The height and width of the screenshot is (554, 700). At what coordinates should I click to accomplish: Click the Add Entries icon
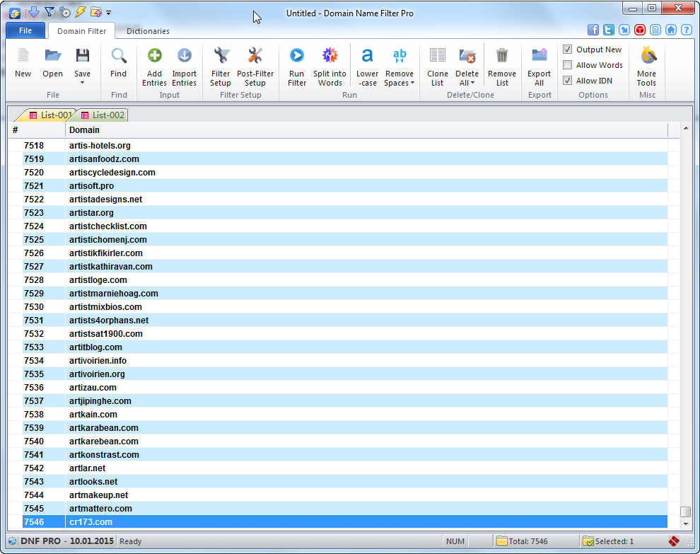(x=154, y=56)
